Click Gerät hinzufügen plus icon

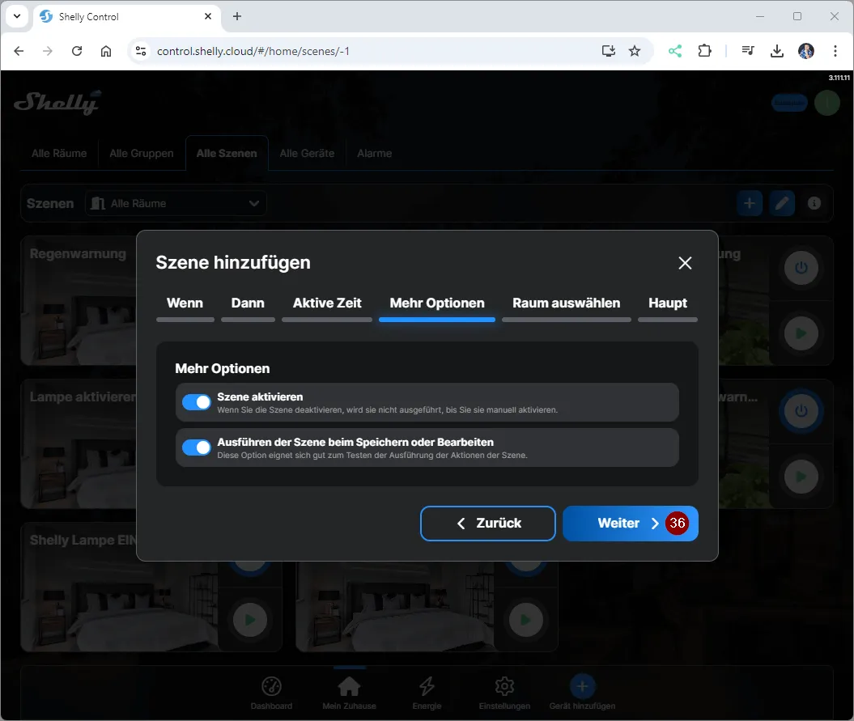(x=582, y=687)
